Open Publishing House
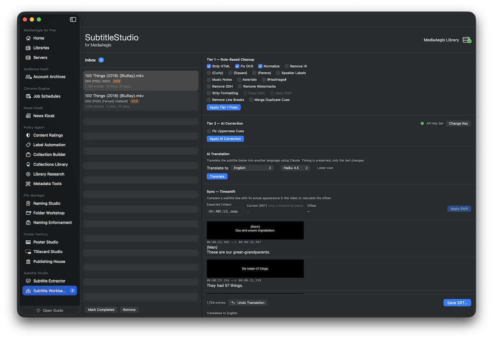 [x=50, y=261]
